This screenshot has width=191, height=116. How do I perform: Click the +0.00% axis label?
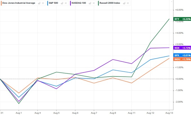tap(179, 79)
